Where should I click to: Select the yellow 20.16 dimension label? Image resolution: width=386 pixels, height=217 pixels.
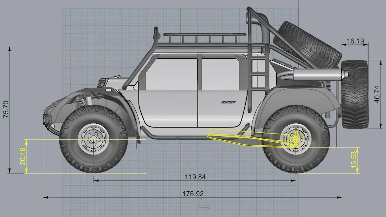22,156
